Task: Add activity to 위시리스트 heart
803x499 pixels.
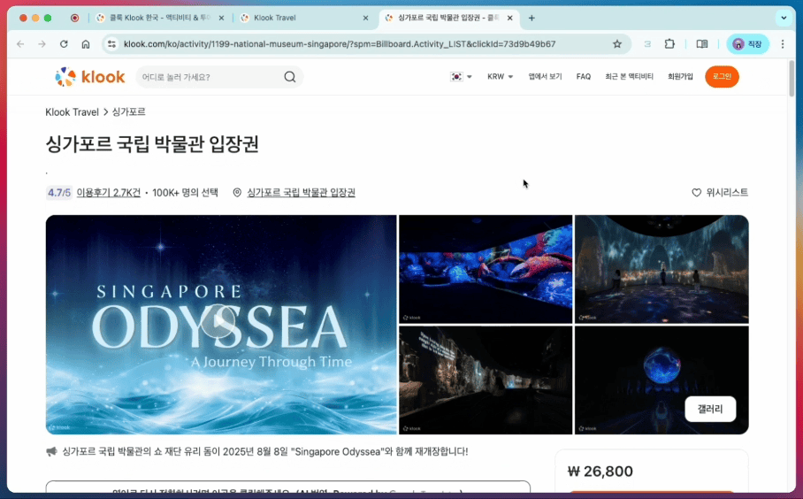Action: pyautogui.click(x=720, y=193)
